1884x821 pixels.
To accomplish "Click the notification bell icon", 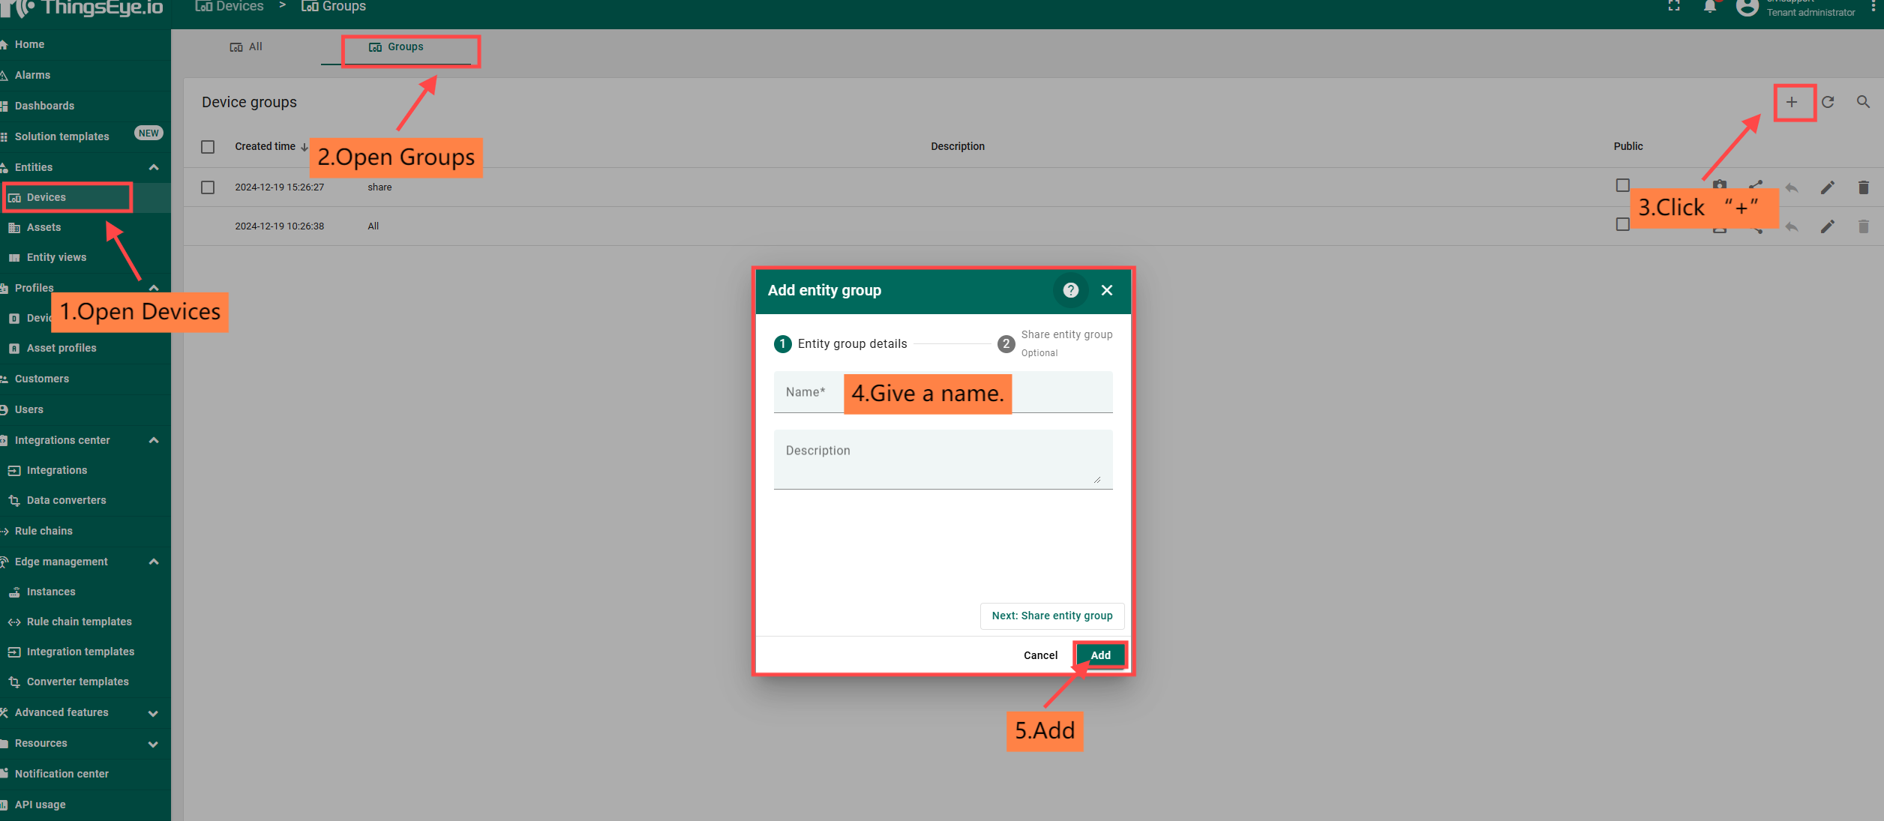I will (1710, 7).
